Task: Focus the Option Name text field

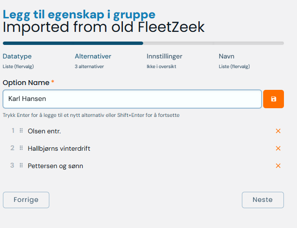Action: pos(132,99)
